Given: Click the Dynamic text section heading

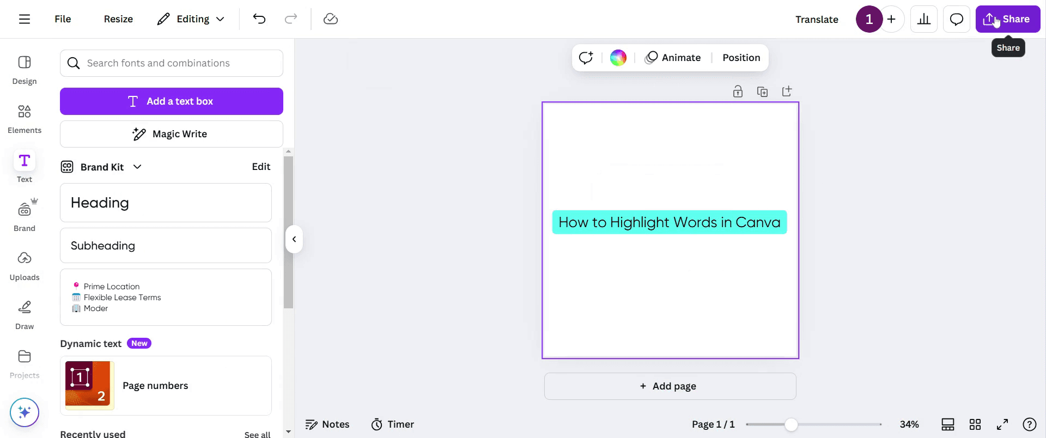Looking at the screenshot, I should pyautogui.click(x=91, y=344).
